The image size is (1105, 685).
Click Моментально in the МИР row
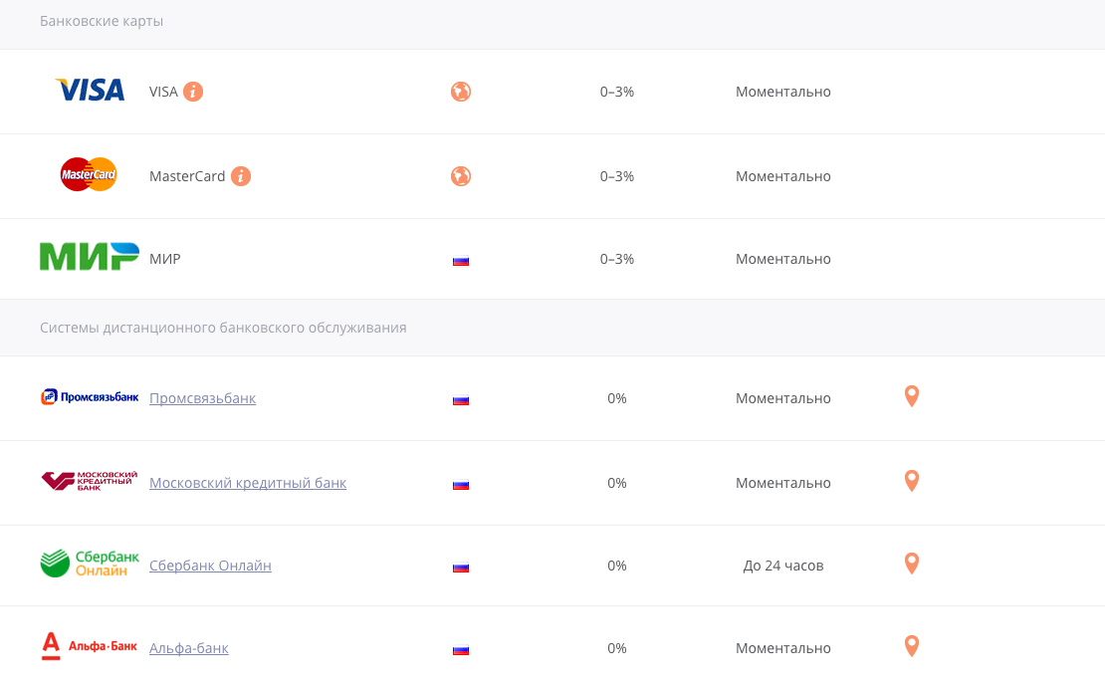pyautogui.click(x=782, y=259)
